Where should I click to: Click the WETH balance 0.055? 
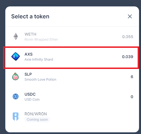click(128, 37)
